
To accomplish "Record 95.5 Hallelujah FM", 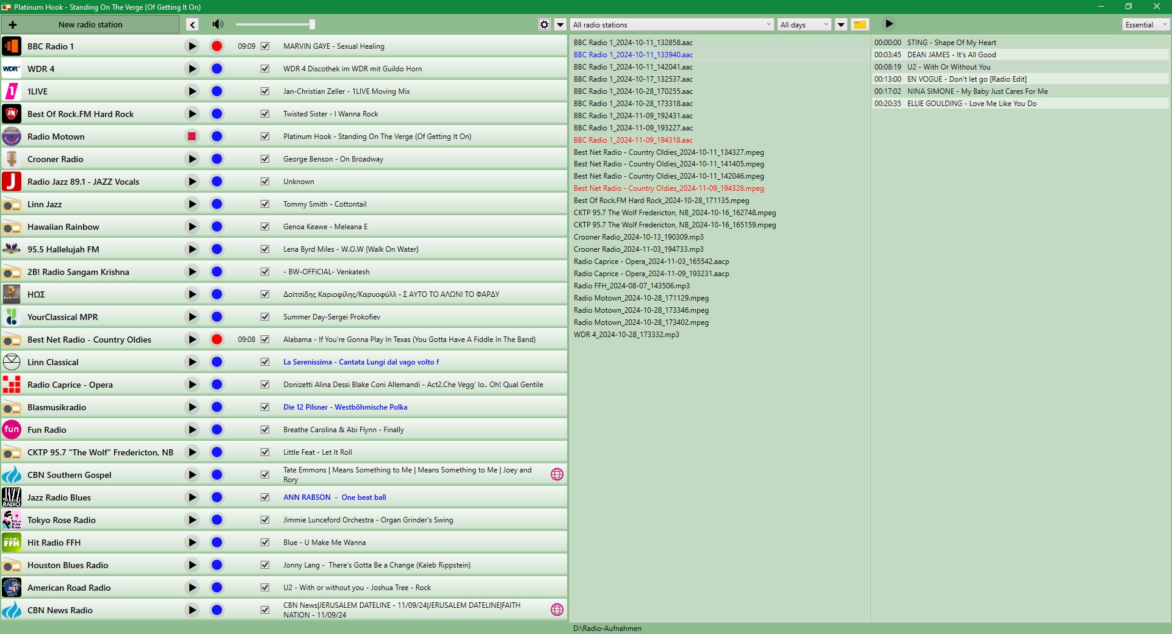I will (217, 249).
